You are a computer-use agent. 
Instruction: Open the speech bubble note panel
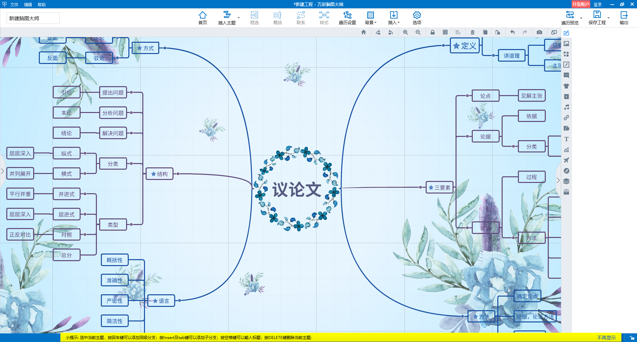pyautogui.click(x=566, y=75)
